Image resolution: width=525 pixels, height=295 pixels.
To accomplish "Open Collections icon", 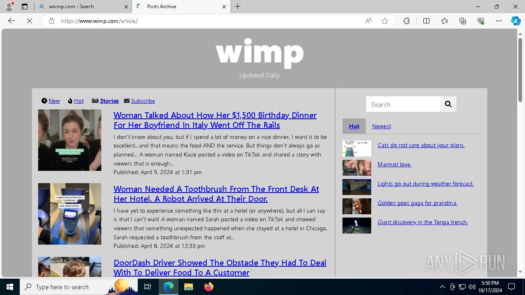I will [463, 21].
